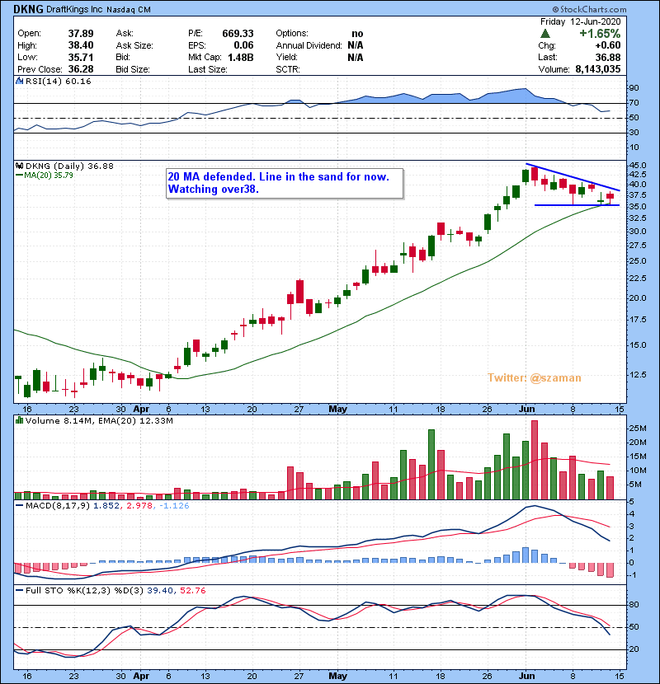Click the 30 oversold level on RSI axis
The height and width of the screenshot is (684, 660).
click(634, 132)
